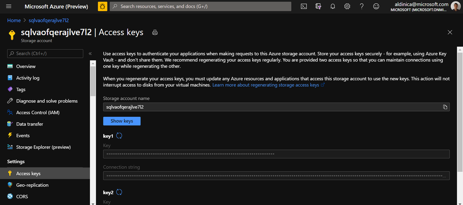Screen dimensions: 463x205
Task: Open Learn more about regenerating keys link
Action: (x=268, y=84)
